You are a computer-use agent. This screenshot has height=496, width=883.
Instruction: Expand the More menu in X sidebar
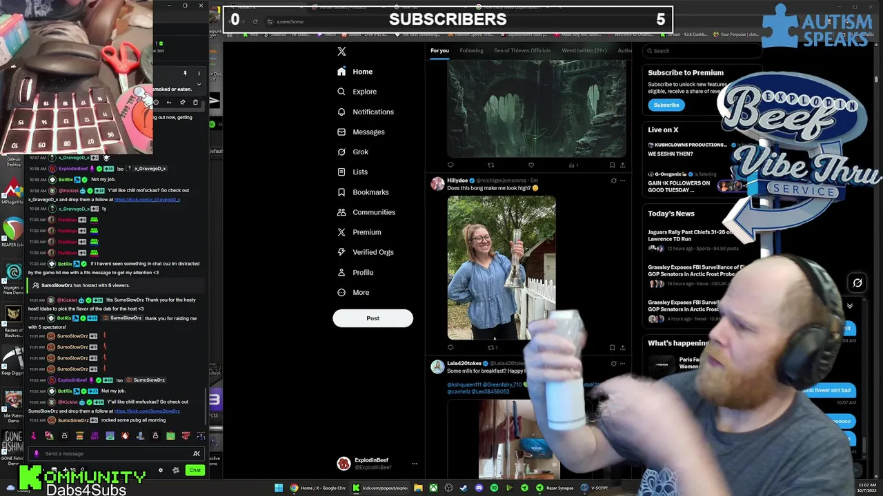coord(353,292)
